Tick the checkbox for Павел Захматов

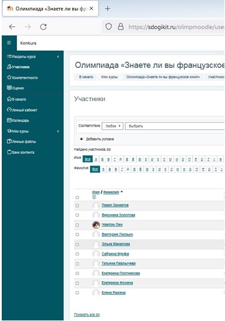pyautogui.click(x=77, y=205)
